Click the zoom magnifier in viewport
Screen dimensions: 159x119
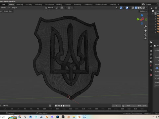[x=145, y=26]
